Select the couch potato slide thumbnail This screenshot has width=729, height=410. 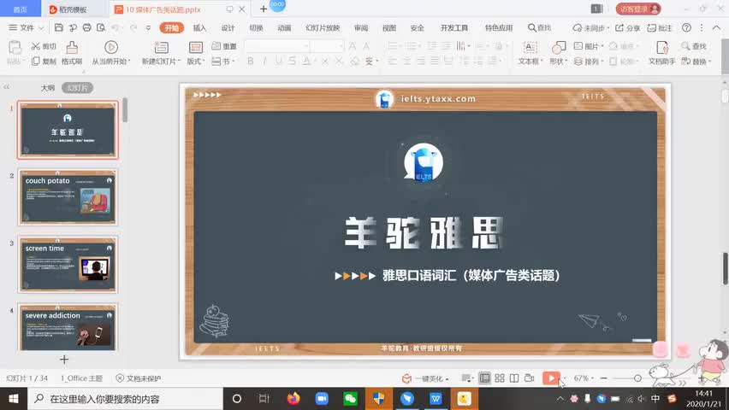[68, 197]
